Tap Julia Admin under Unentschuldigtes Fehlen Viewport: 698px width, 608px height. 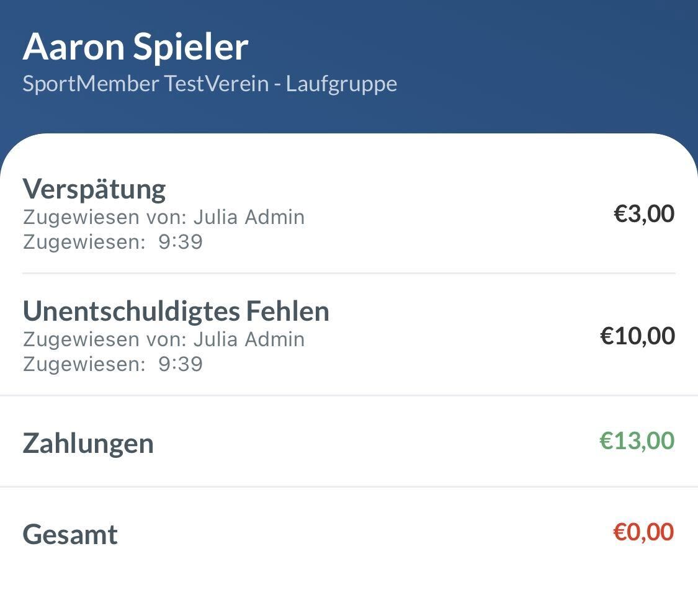tap(249, 339)
